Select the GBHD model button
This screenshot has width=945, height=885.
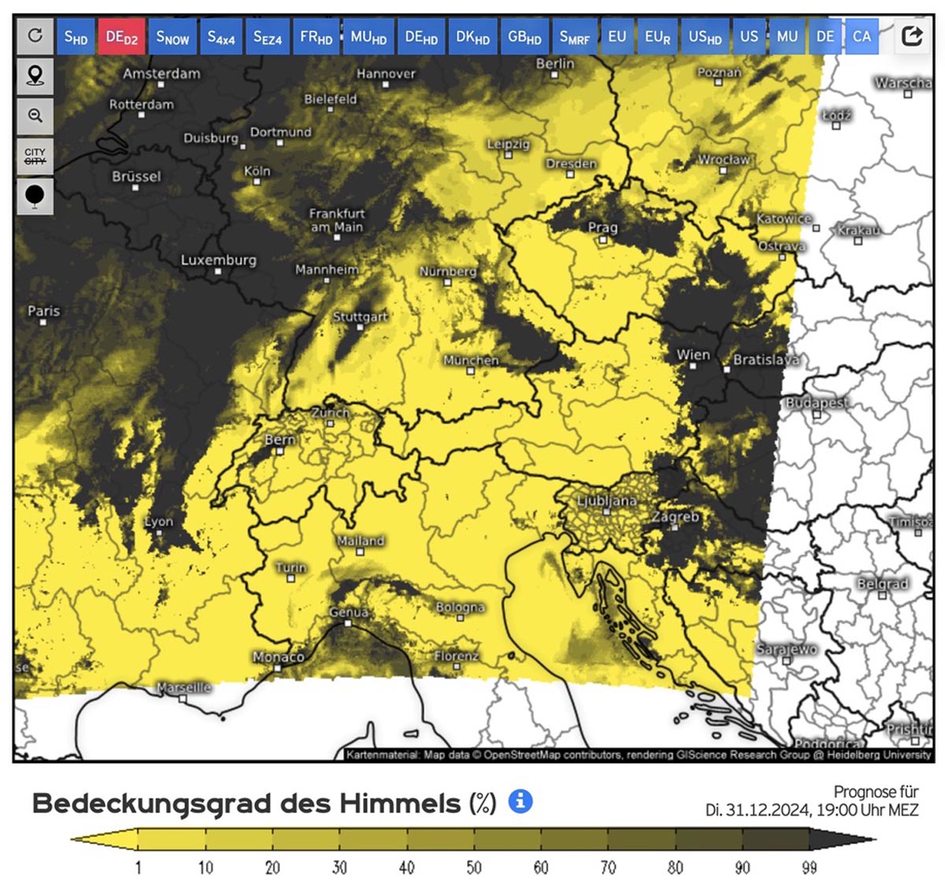coord(524,37)
